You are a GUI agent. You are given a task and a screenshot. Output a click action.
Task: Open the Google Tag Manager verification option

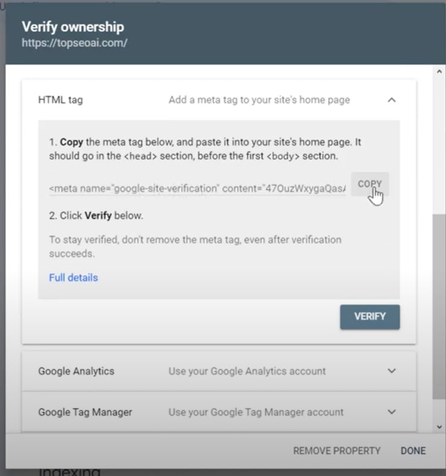[x=218, y=412]
